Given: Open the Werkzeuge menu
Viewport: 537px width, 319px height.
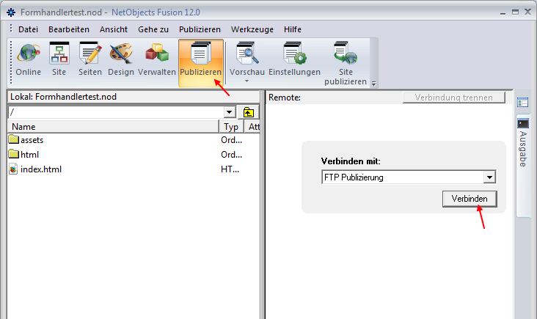Looking at the screenshot, I should pos(252,29).
